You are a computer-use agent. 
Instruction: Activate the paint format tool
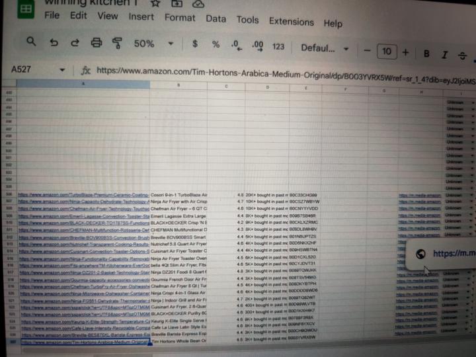pos(117,44)
